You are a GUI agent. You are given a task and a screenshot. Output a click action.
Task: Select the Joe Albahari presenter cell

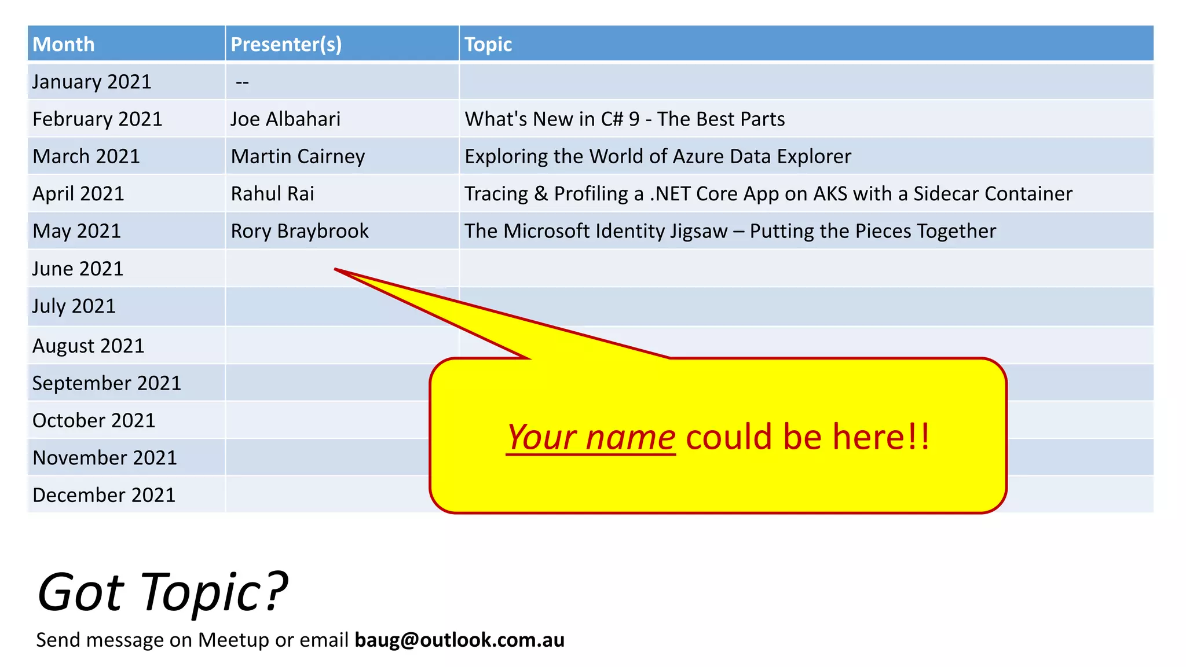[285, 119]
